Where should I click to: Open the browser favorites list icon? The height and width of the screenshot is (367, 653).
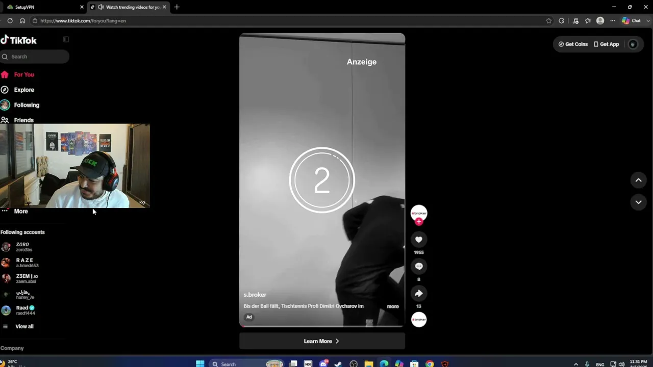[x=588, y=21]
